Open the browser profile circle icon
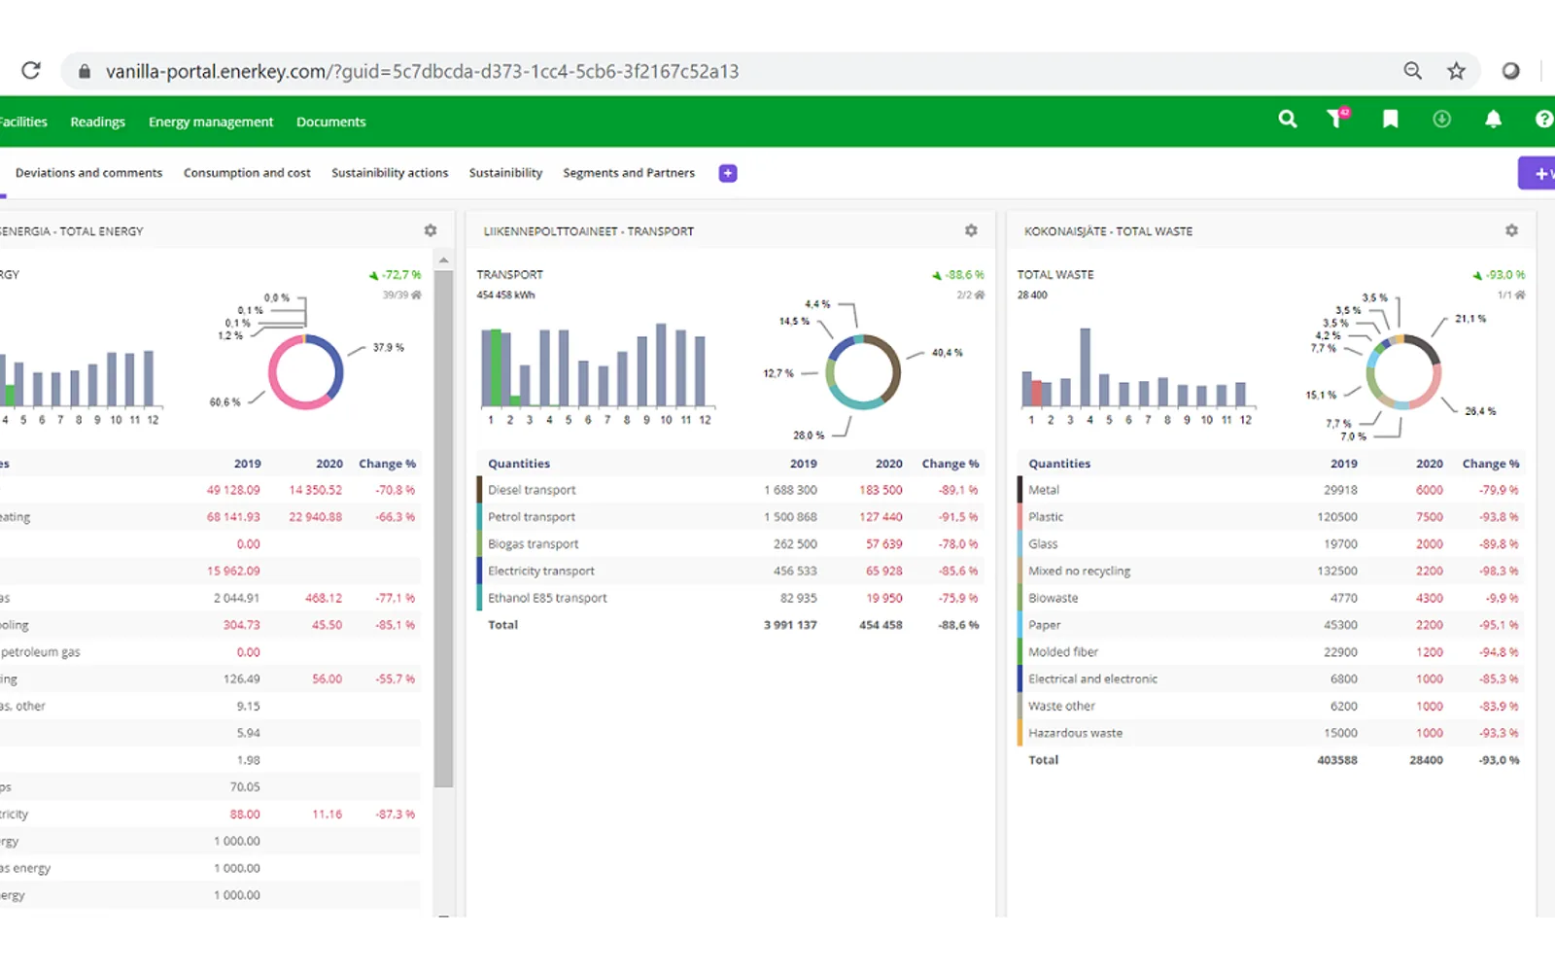Image resolution: width=1555 pixels, height=972 pixels. click(1510, 71)
